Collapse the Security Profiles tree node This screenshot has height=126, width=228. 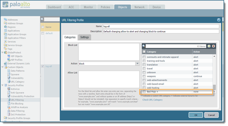coord(2,85)
